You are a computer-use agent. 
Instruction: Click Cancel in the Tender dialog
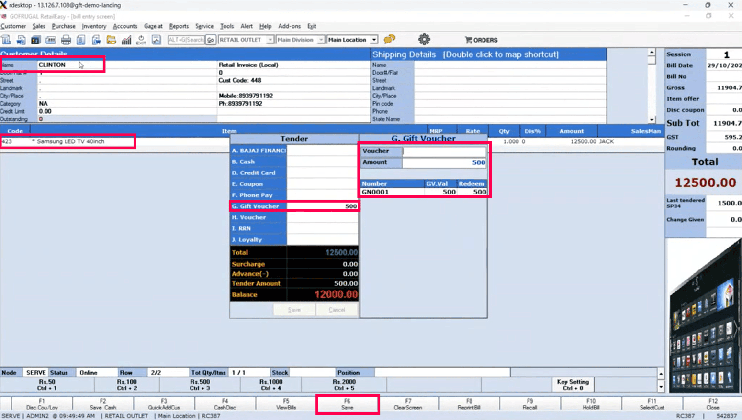[337, 310]
